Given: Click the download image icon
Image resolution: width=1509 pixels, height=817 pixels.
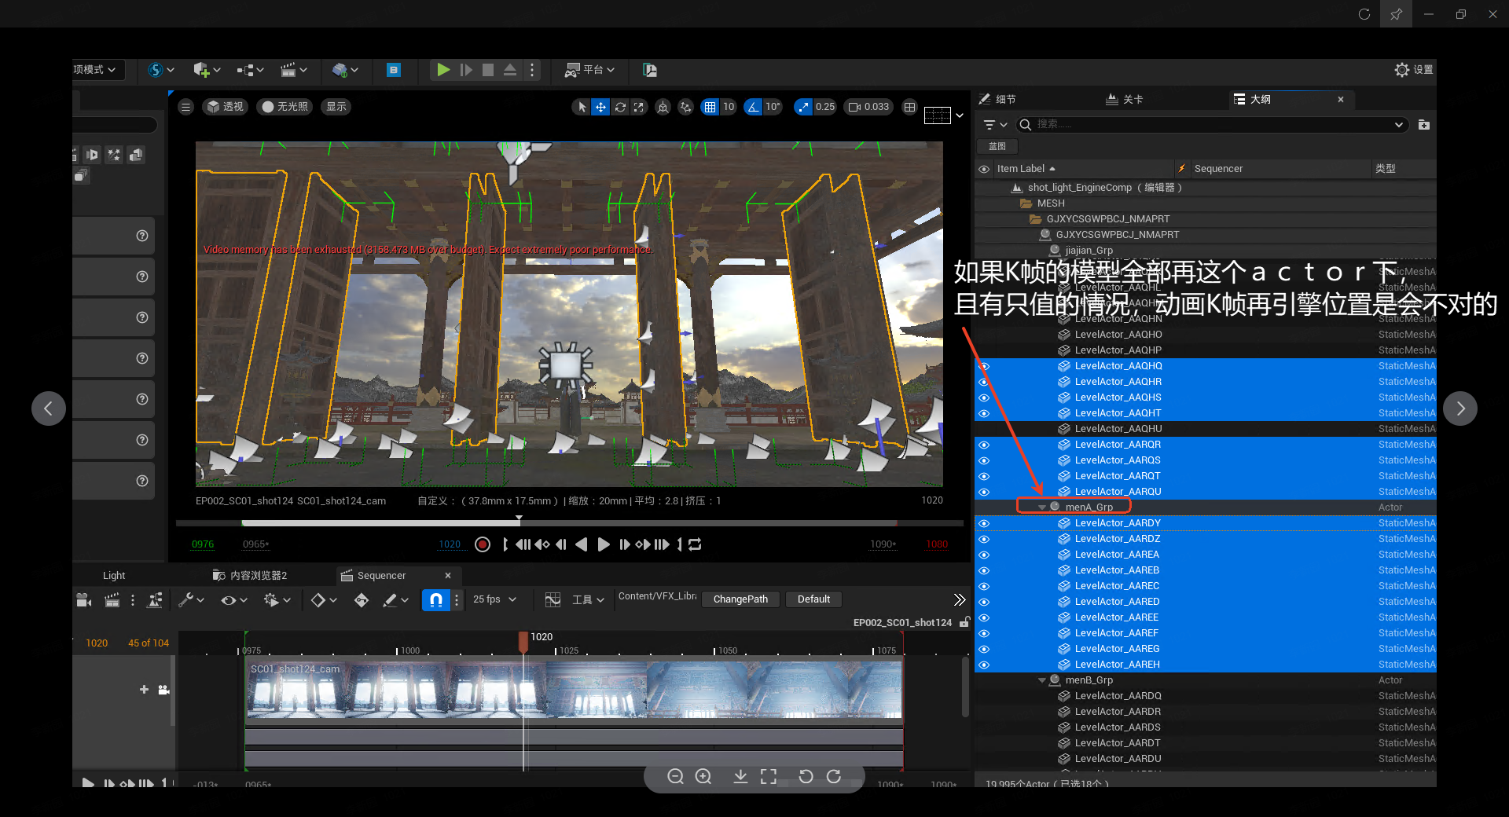Looking at the screenshot, I should 740,776.
